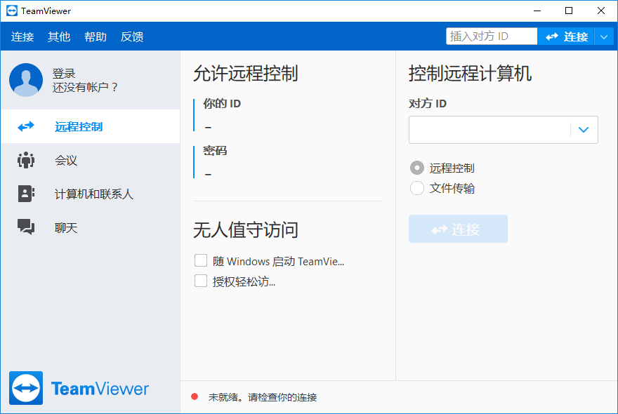The height and width of the screenshot is (414, 618).
Task: Go to 聊天 section
Action: (x=91, y=227)
